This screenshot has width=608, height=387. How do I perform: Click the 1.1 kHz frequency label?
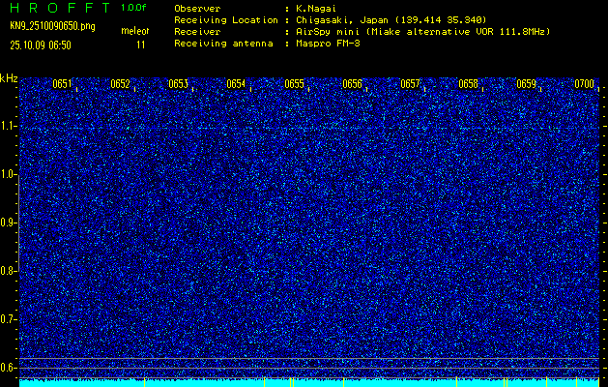pos(9,126)
